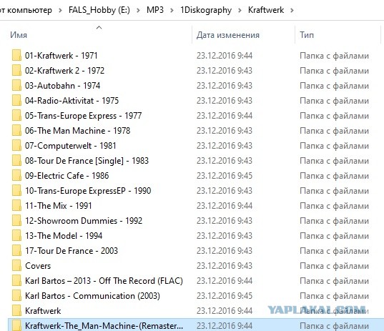Select folder name 08-Tour De France [Single] - 1983

(x=87, y=161)
